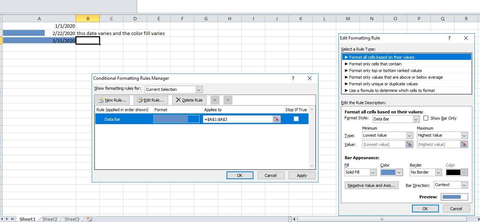
Task: Select cell containing 3/31/2020
Action: pos(39,41)
